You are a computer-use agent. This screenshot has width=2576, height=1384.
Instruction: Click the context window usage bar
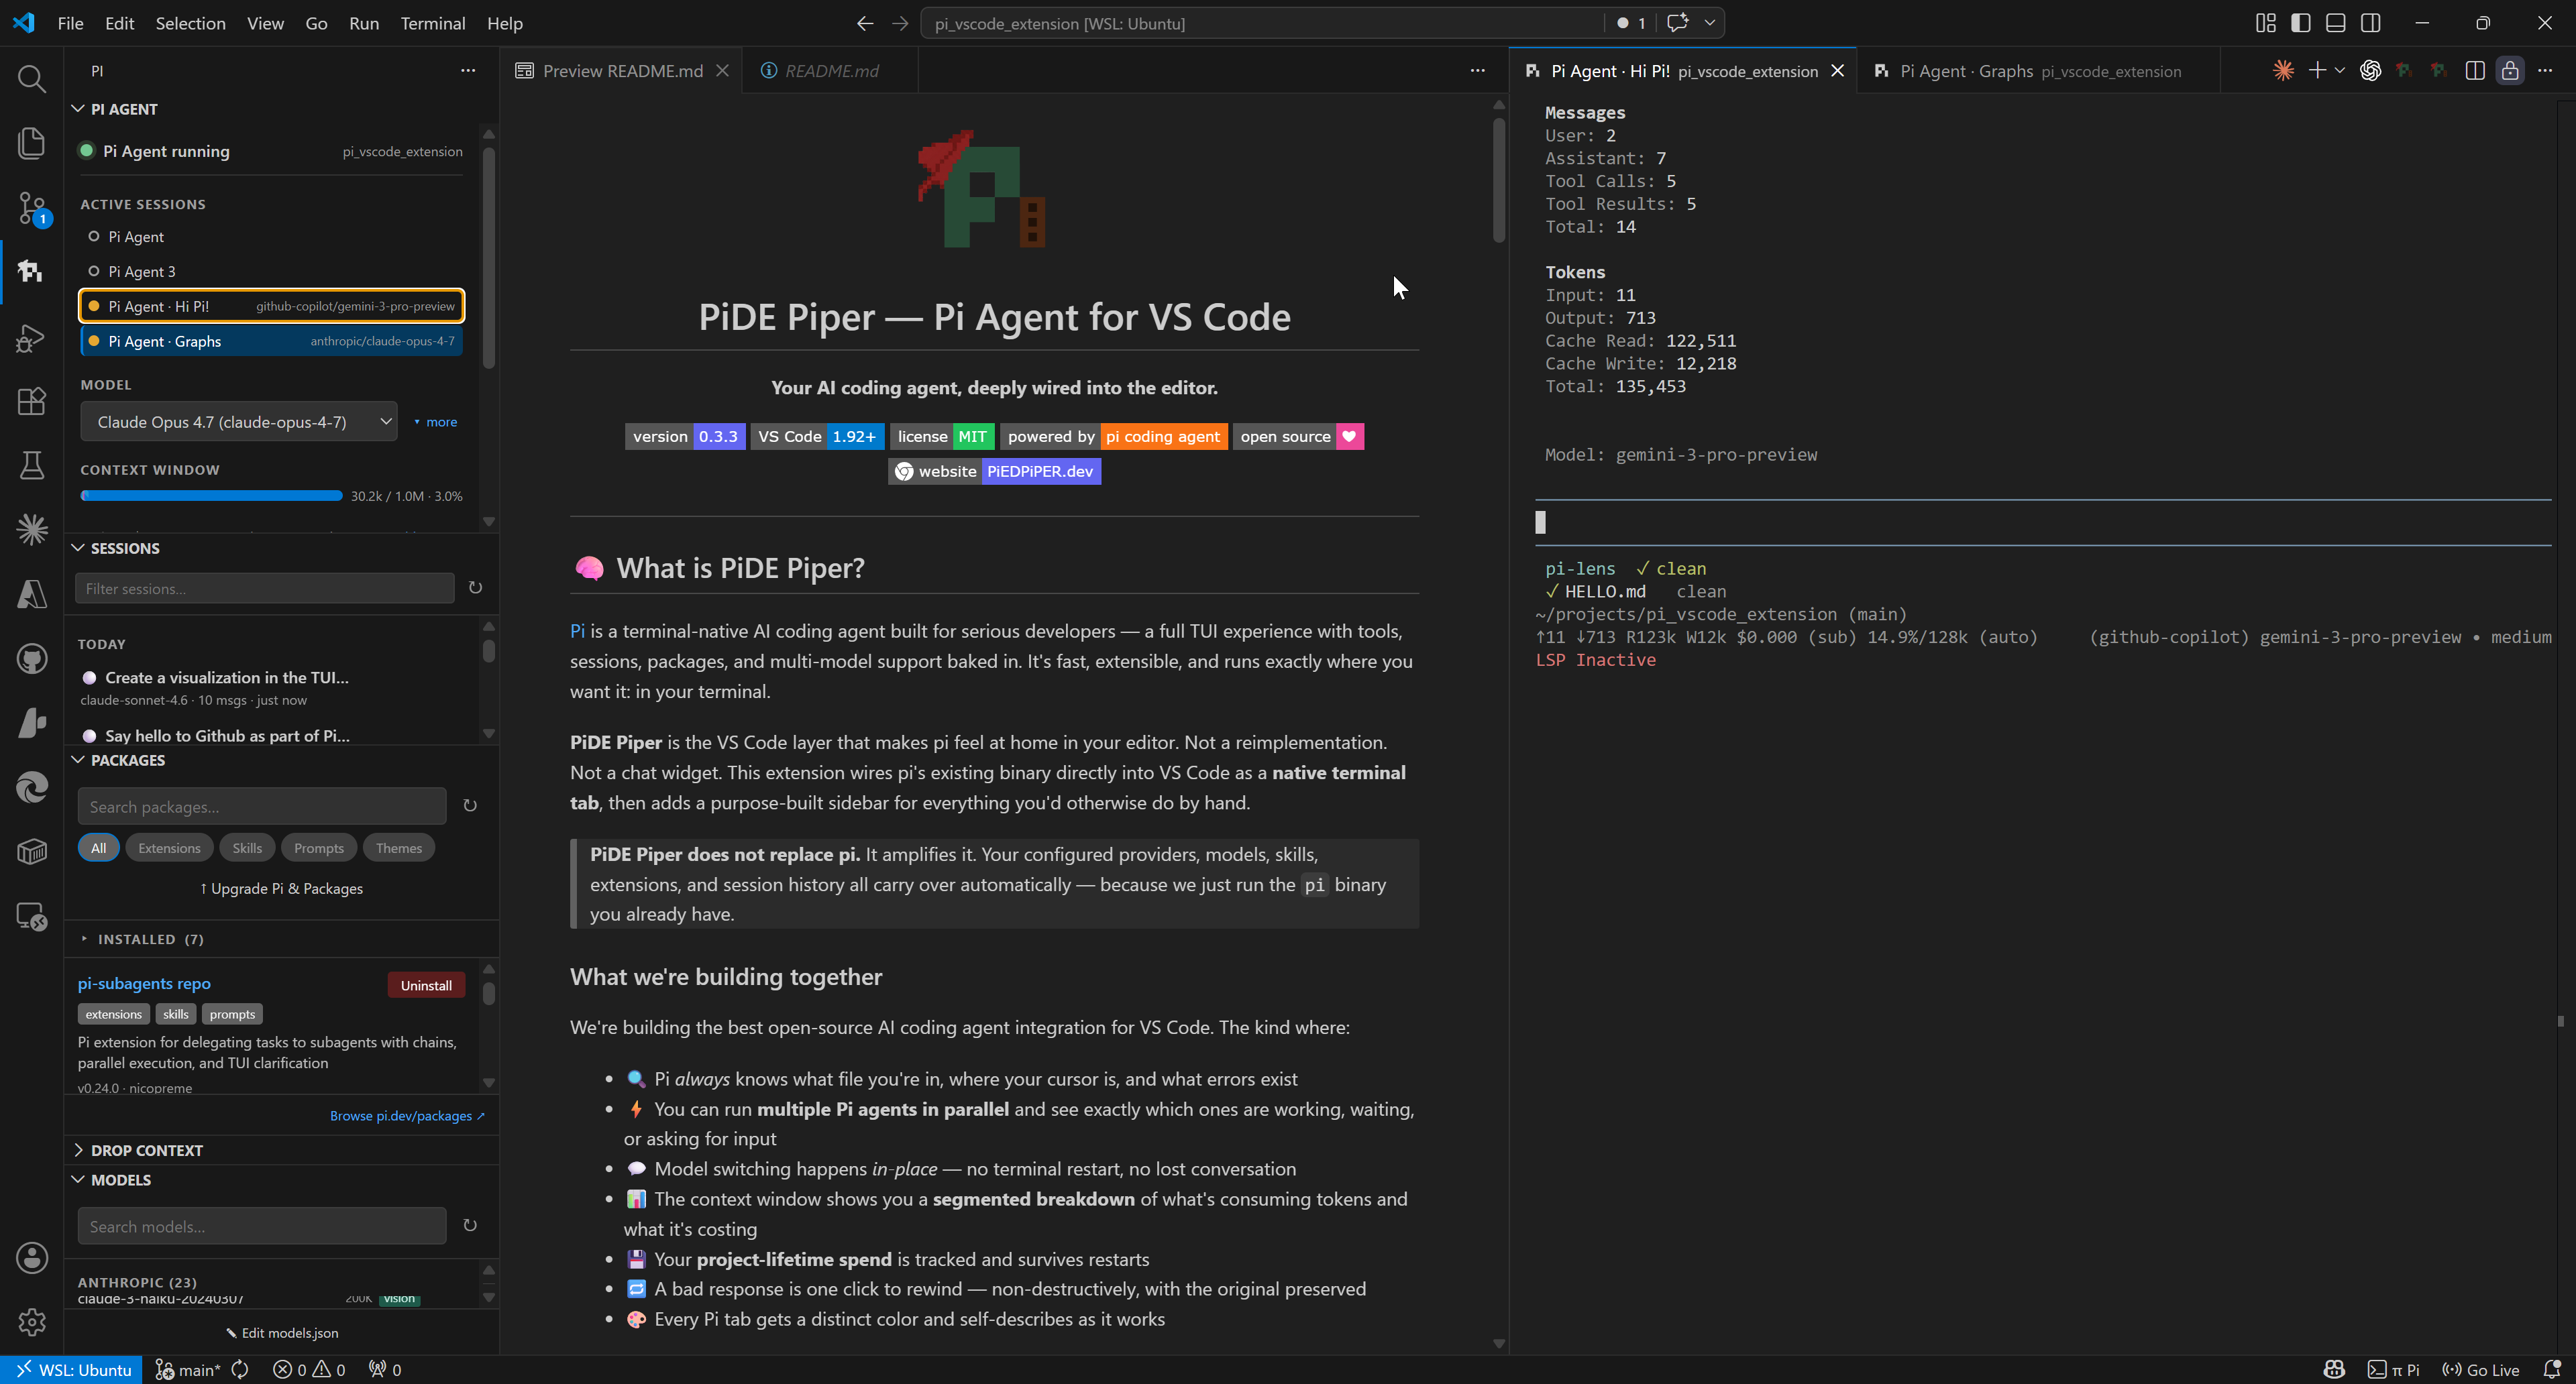pos(211,496)
